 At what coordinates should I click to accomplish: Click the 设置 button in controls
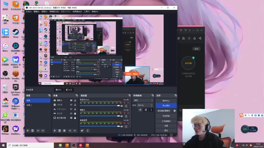coord(166,126)
